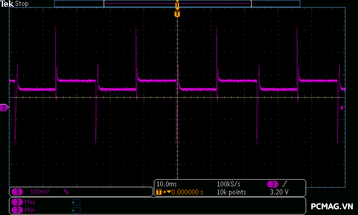Click the channel 3 badge next to Max

coord(17,202)
